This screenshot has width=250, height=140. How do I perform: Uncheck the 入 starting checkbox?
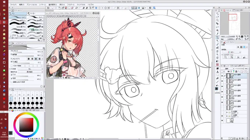pyautogui.click(x=12, y=75)
